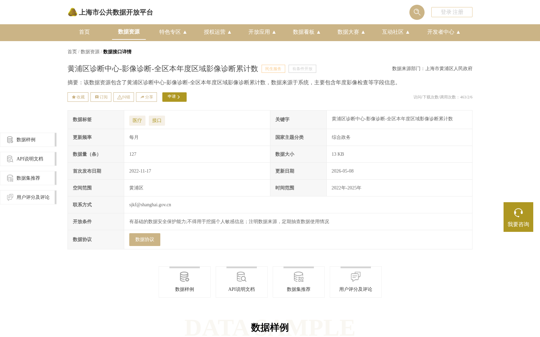Expand 互动社区 menu arrow
540x337 pixels.
[x=408, y=32]
